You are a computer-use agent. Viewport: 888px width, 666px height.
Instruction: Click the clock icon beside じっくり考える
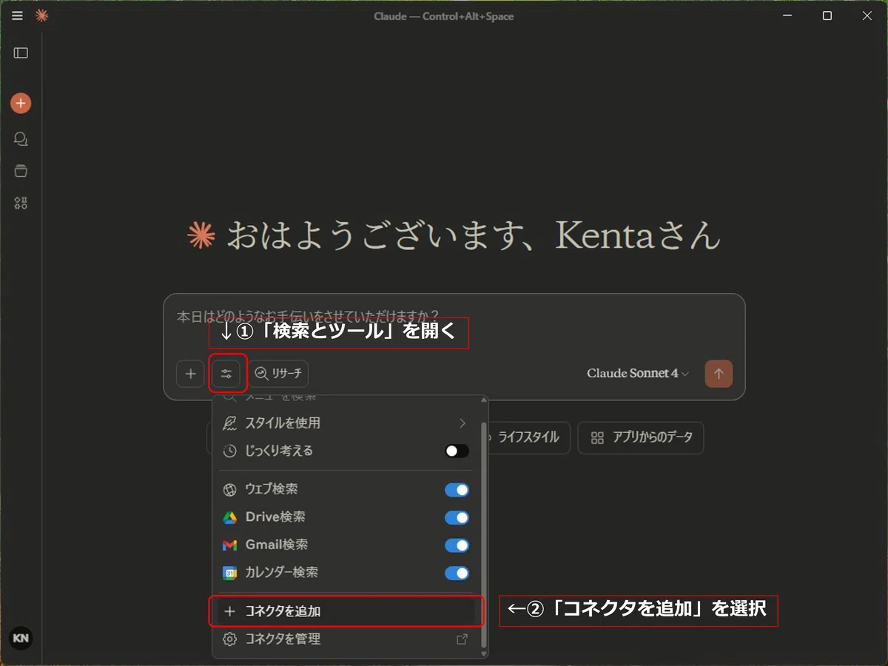[230, 451]
